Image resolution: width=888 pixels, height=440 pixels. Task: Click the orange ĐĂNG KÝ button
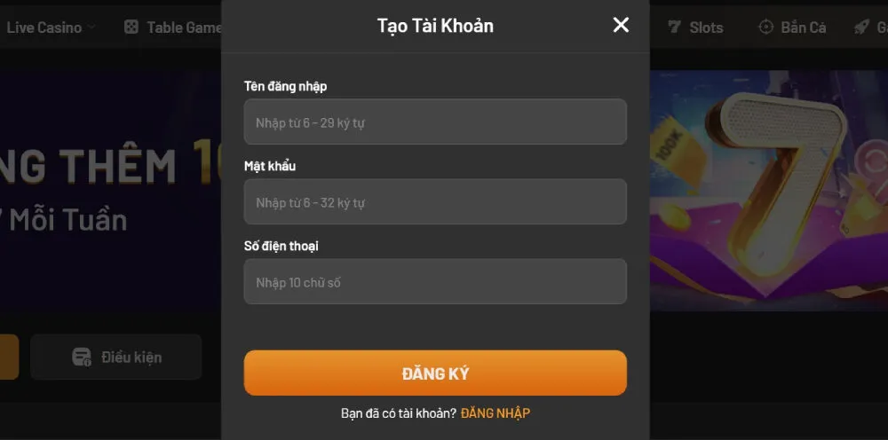(435, 373)
